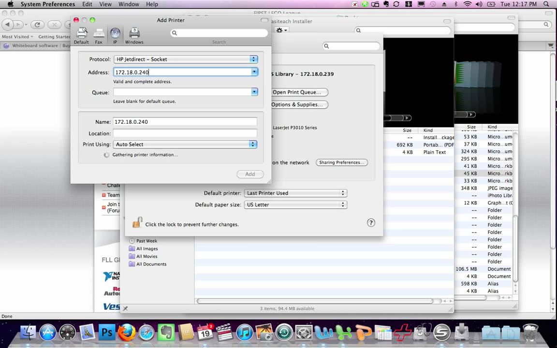Select All Images in the sidebar
This screenshot has width=557, height=348.
point(147,248)
